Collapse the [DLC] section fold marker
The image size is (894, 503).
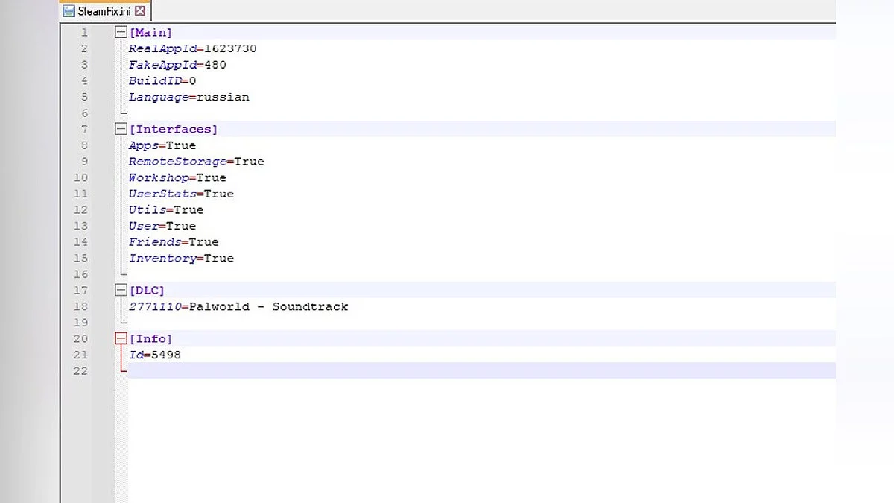point(121,291)
